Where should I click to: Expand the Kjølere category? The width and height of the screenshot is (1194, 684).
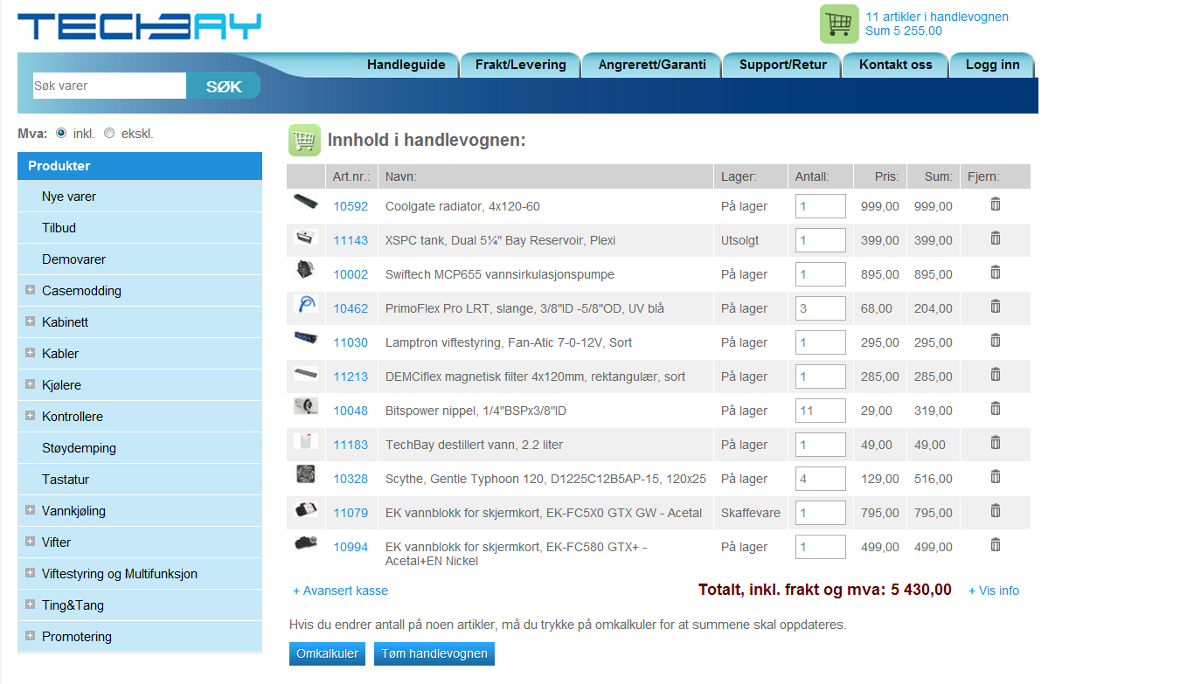[31, 384]
